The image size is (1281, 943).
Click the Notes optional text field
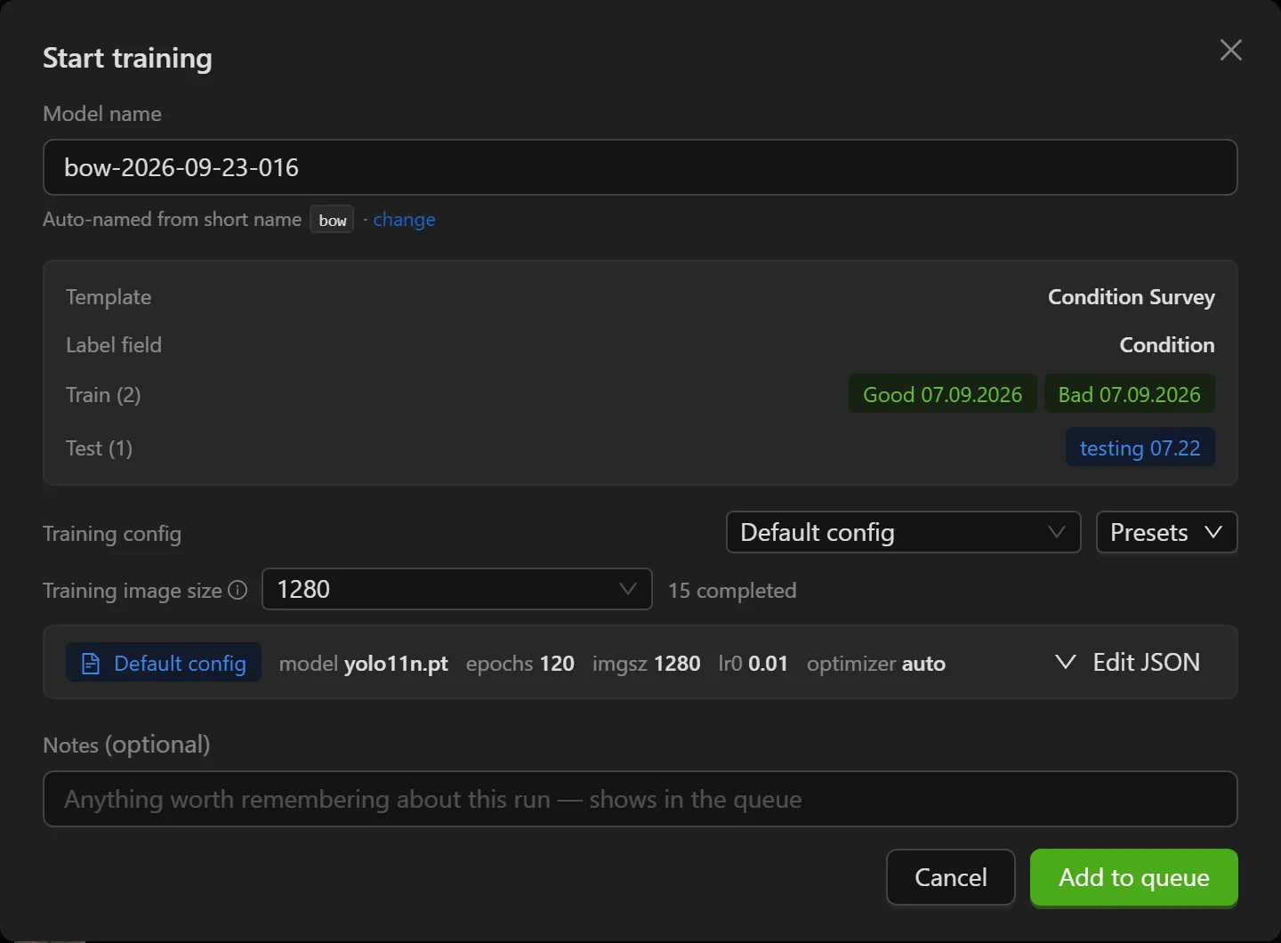(640, 799)
